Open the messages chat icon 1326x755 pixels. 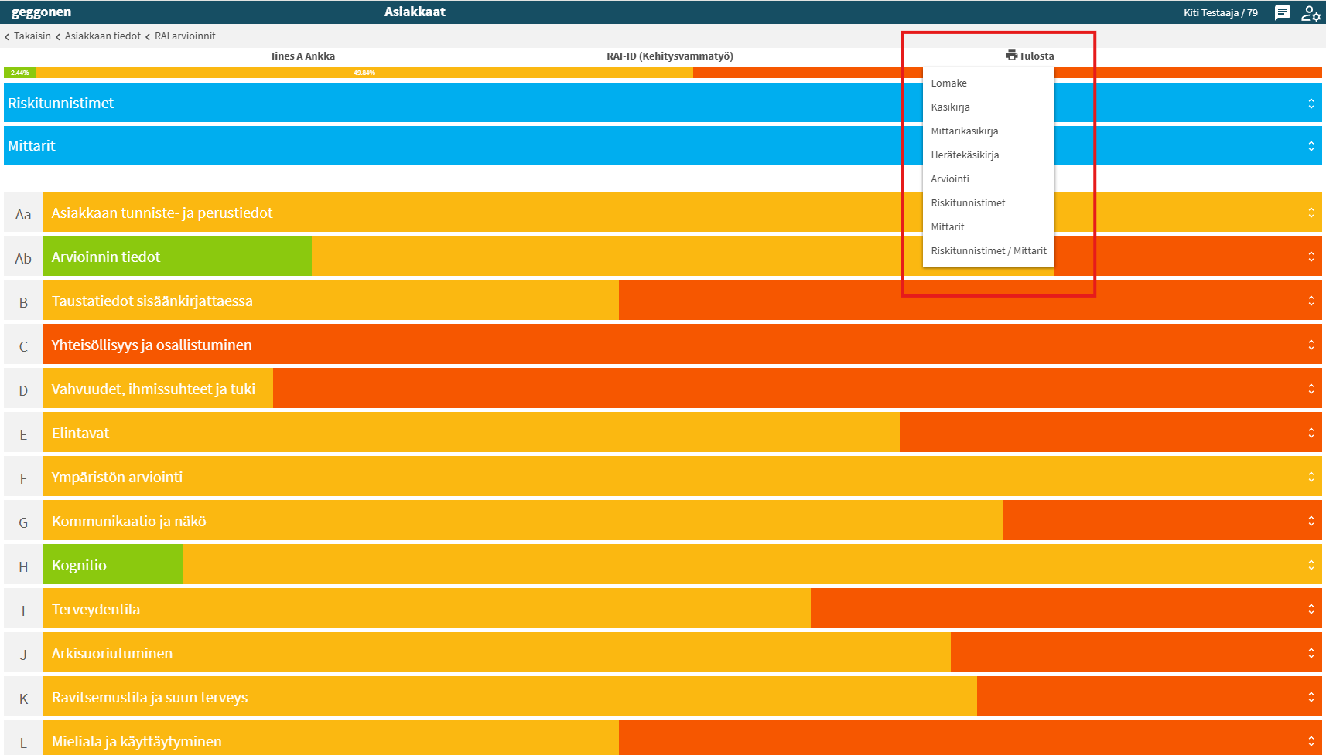(1283, 12)
